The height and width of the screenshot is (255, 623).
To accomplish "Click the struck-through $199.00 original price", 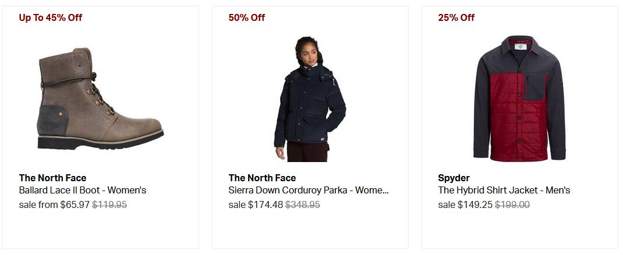I will 512,204.
